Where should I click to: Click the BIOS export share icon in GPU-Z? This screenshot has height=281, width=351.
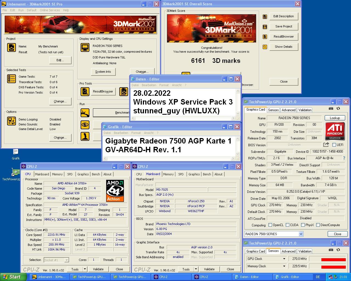(x=326, y=145)
